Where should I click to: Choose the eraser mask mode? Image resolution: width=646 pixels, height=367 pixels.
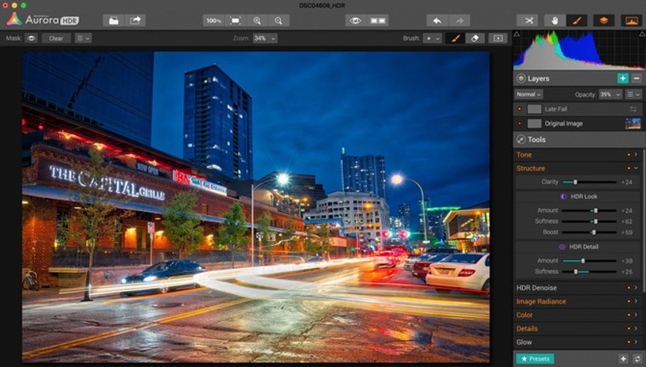[475, 38]
